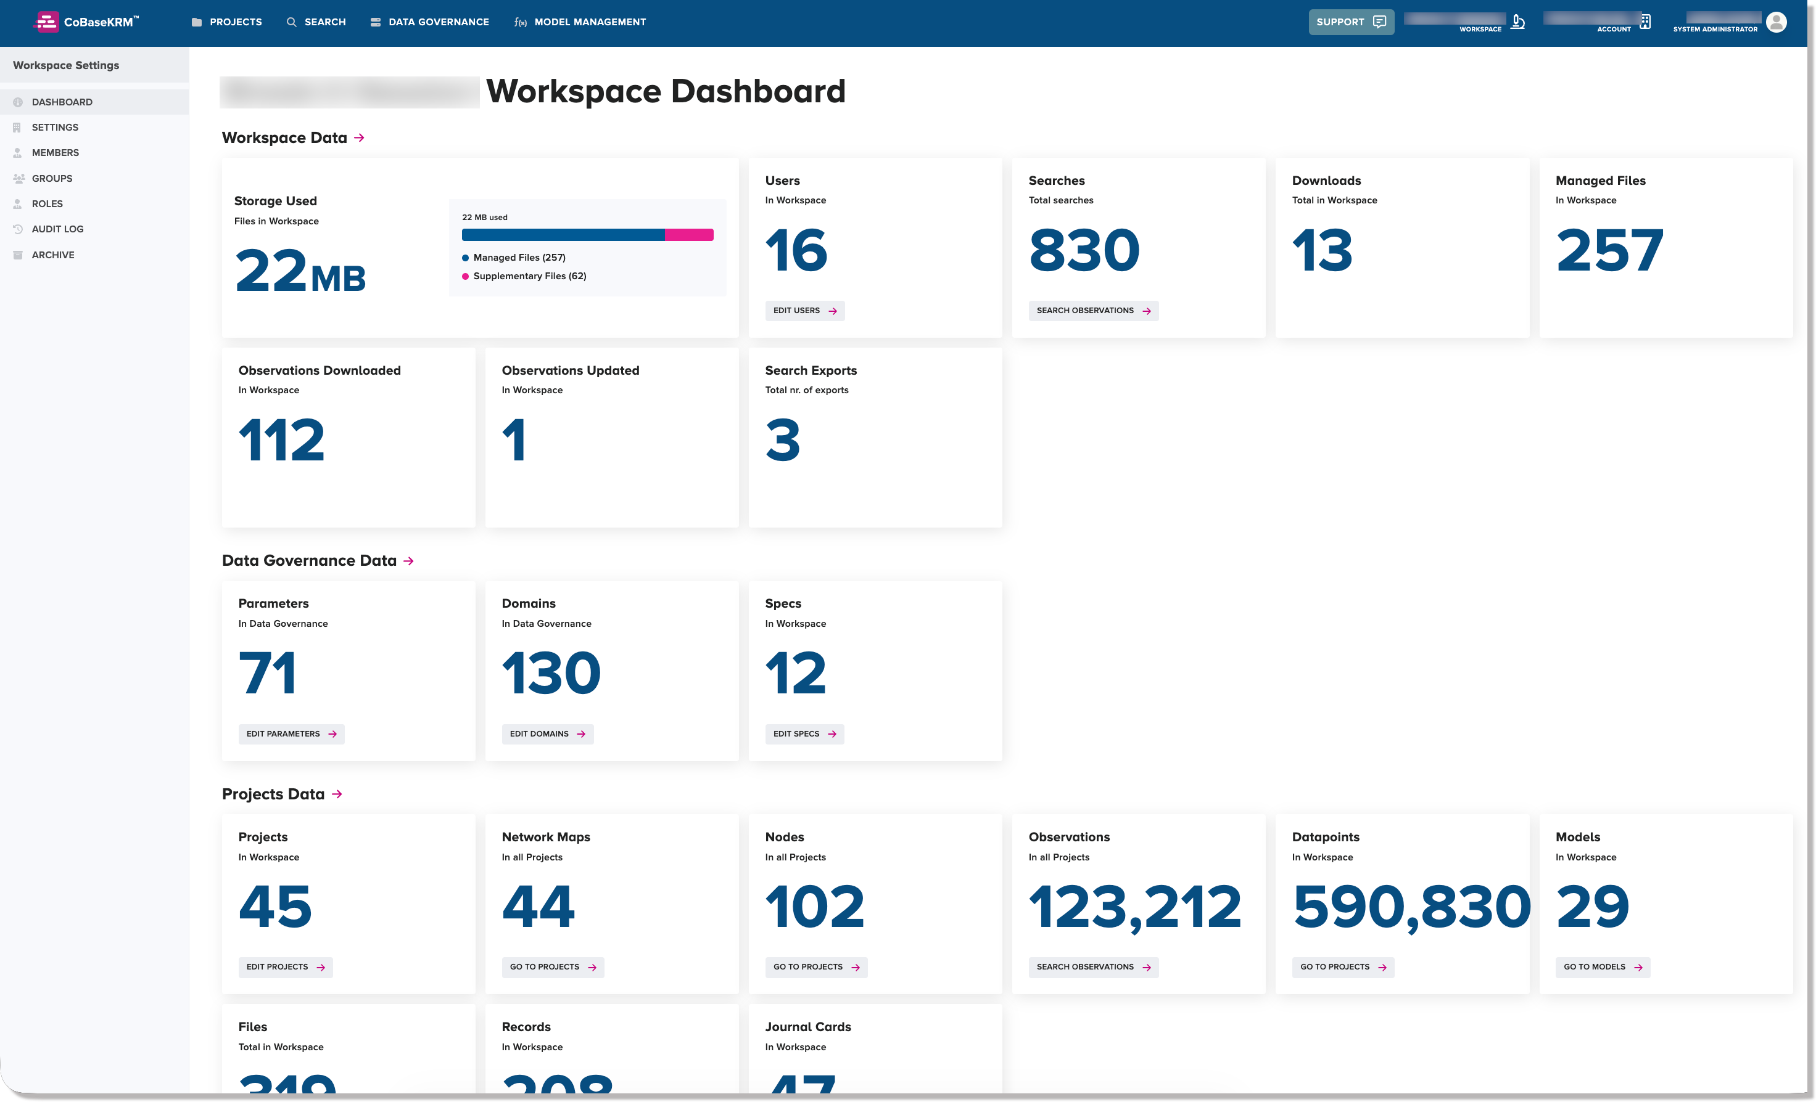Click the Data Governance Data heading link

(309, 561)
